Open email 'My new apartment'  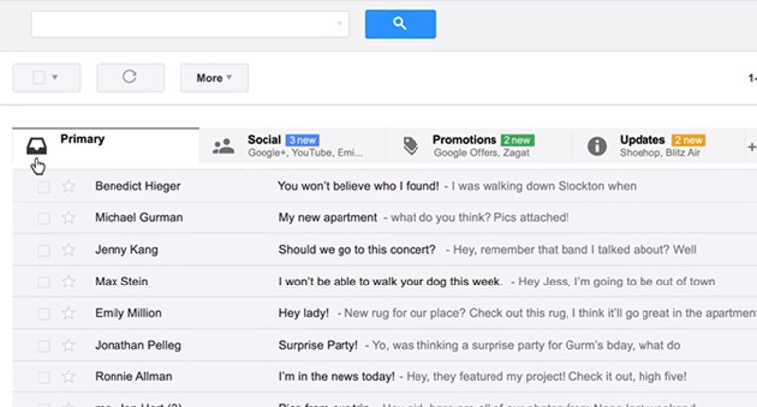(328, 217)
